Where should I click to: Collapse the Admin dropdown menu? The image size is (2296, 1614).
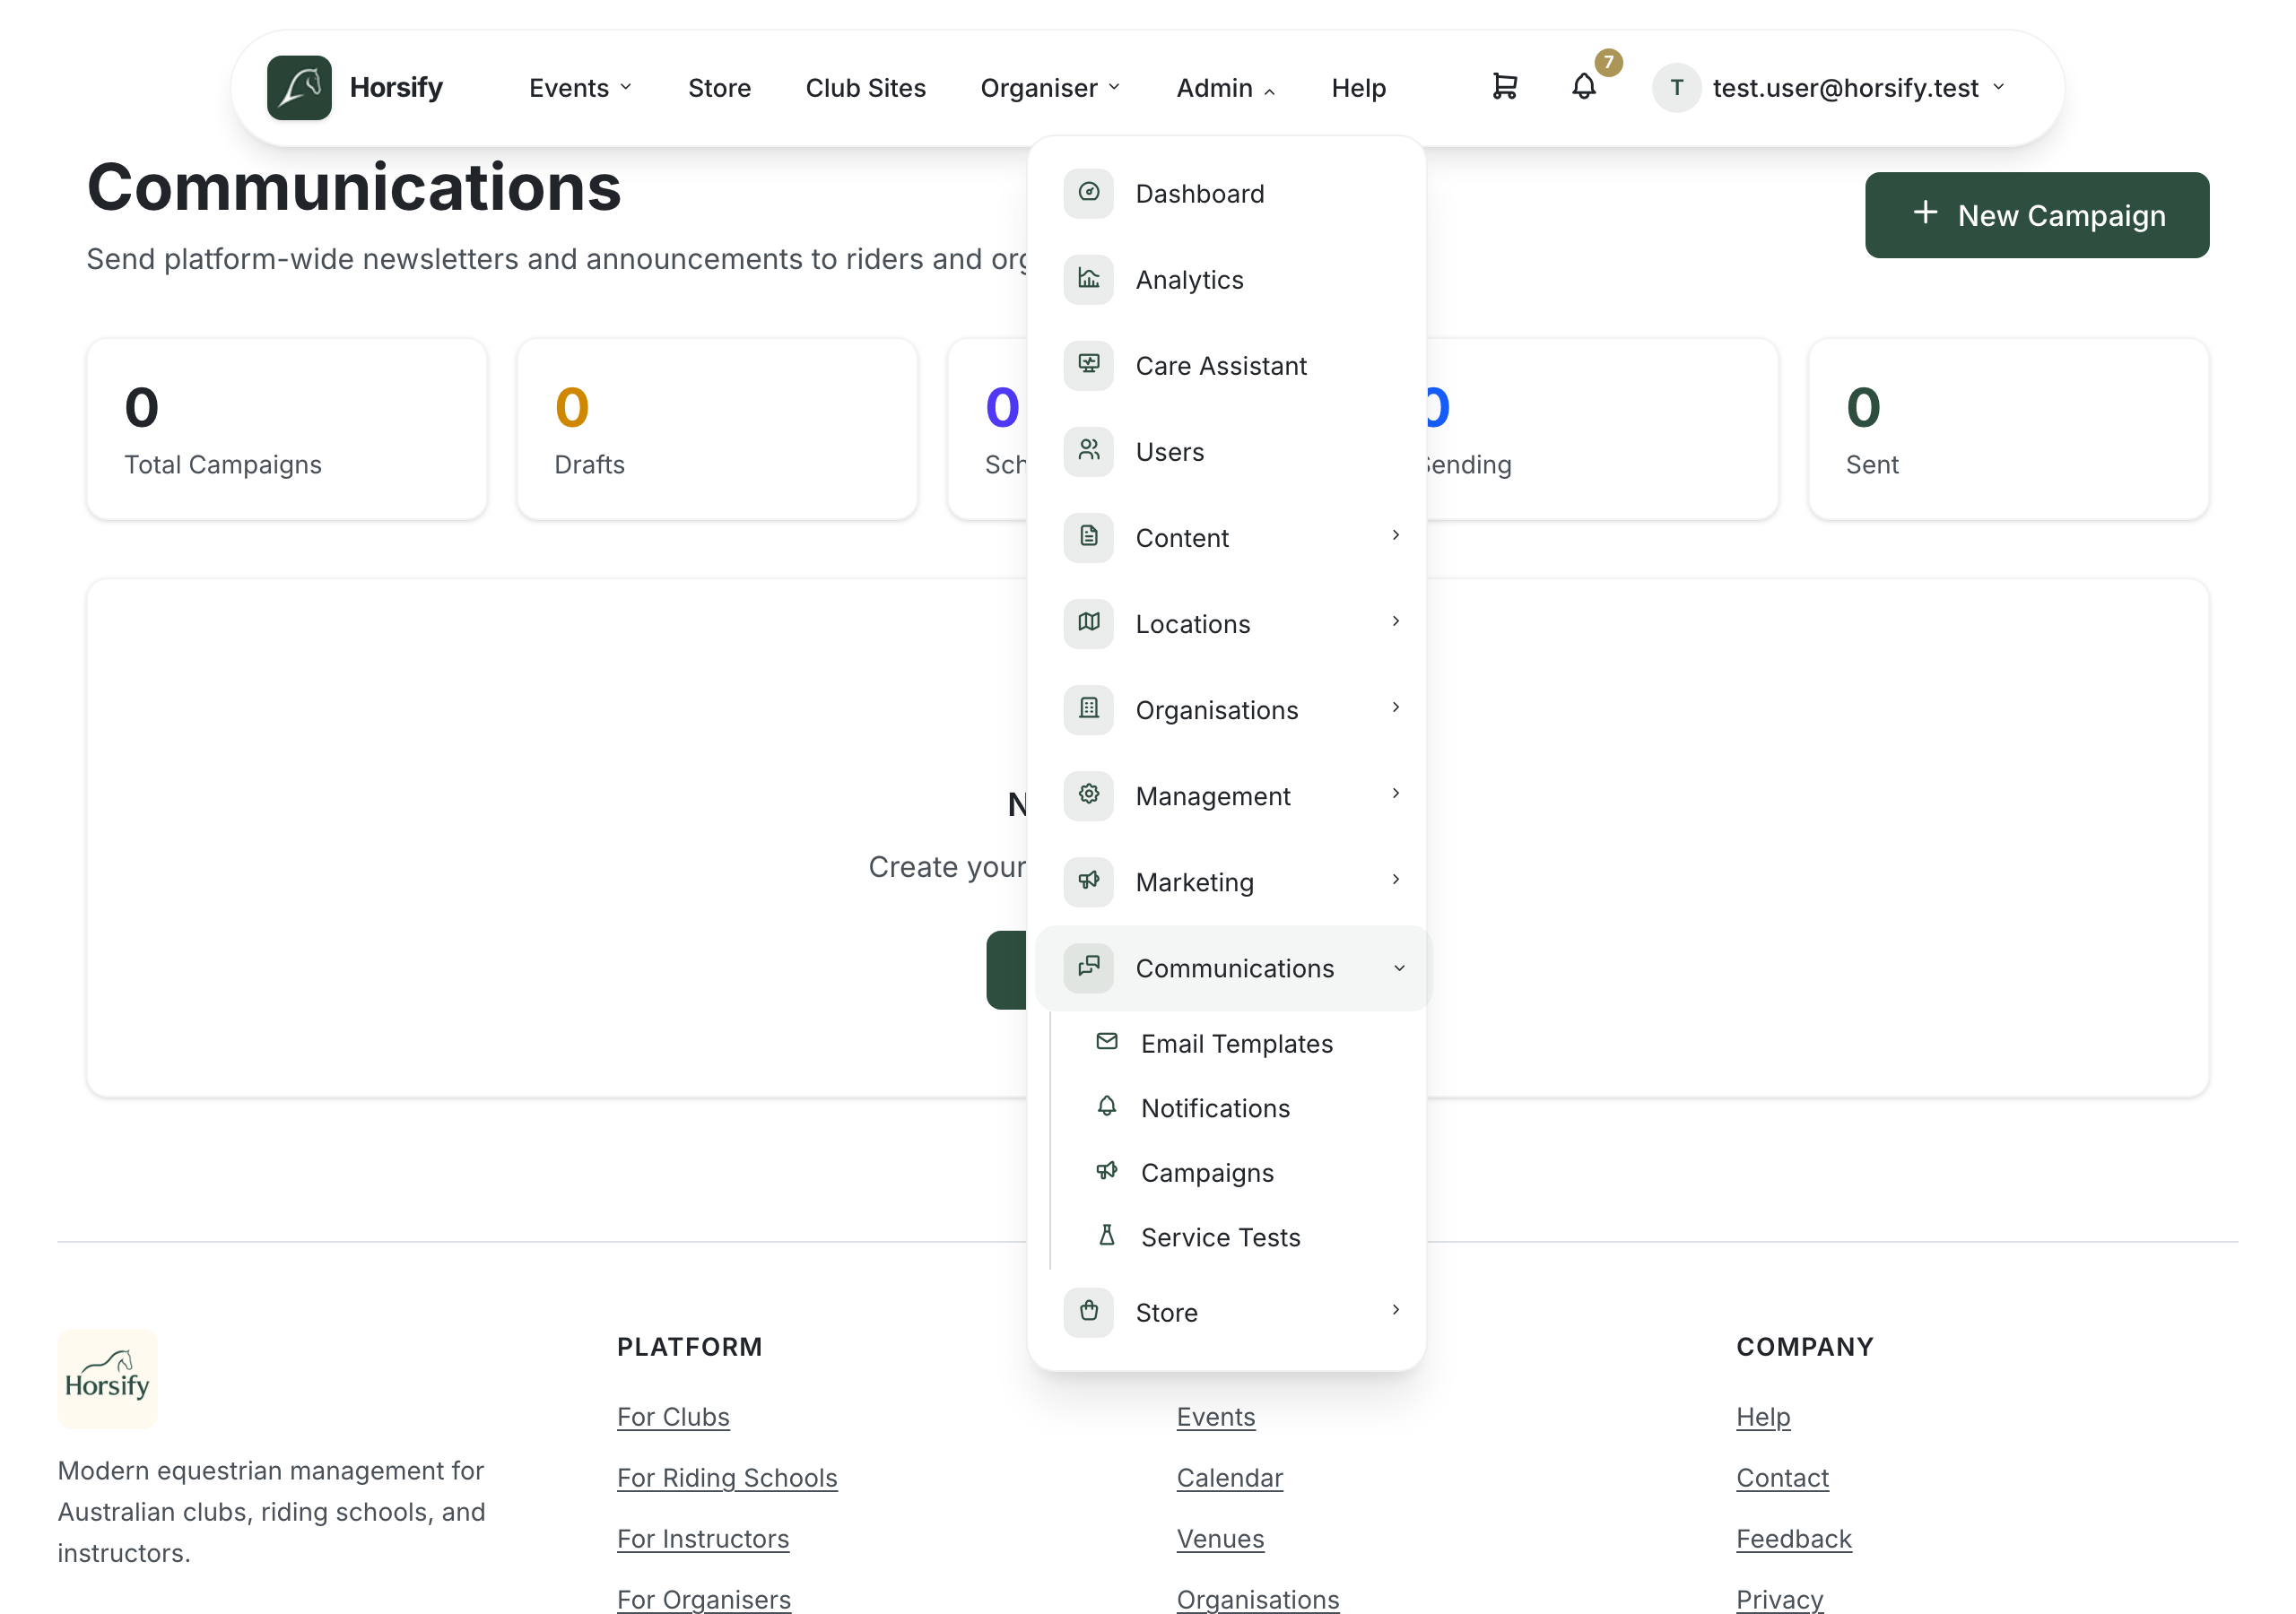1225,88
